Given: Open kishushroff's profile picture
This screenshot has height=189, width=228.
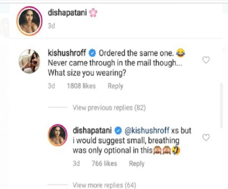Looking at the screenshot, I should tap(29, 61).
